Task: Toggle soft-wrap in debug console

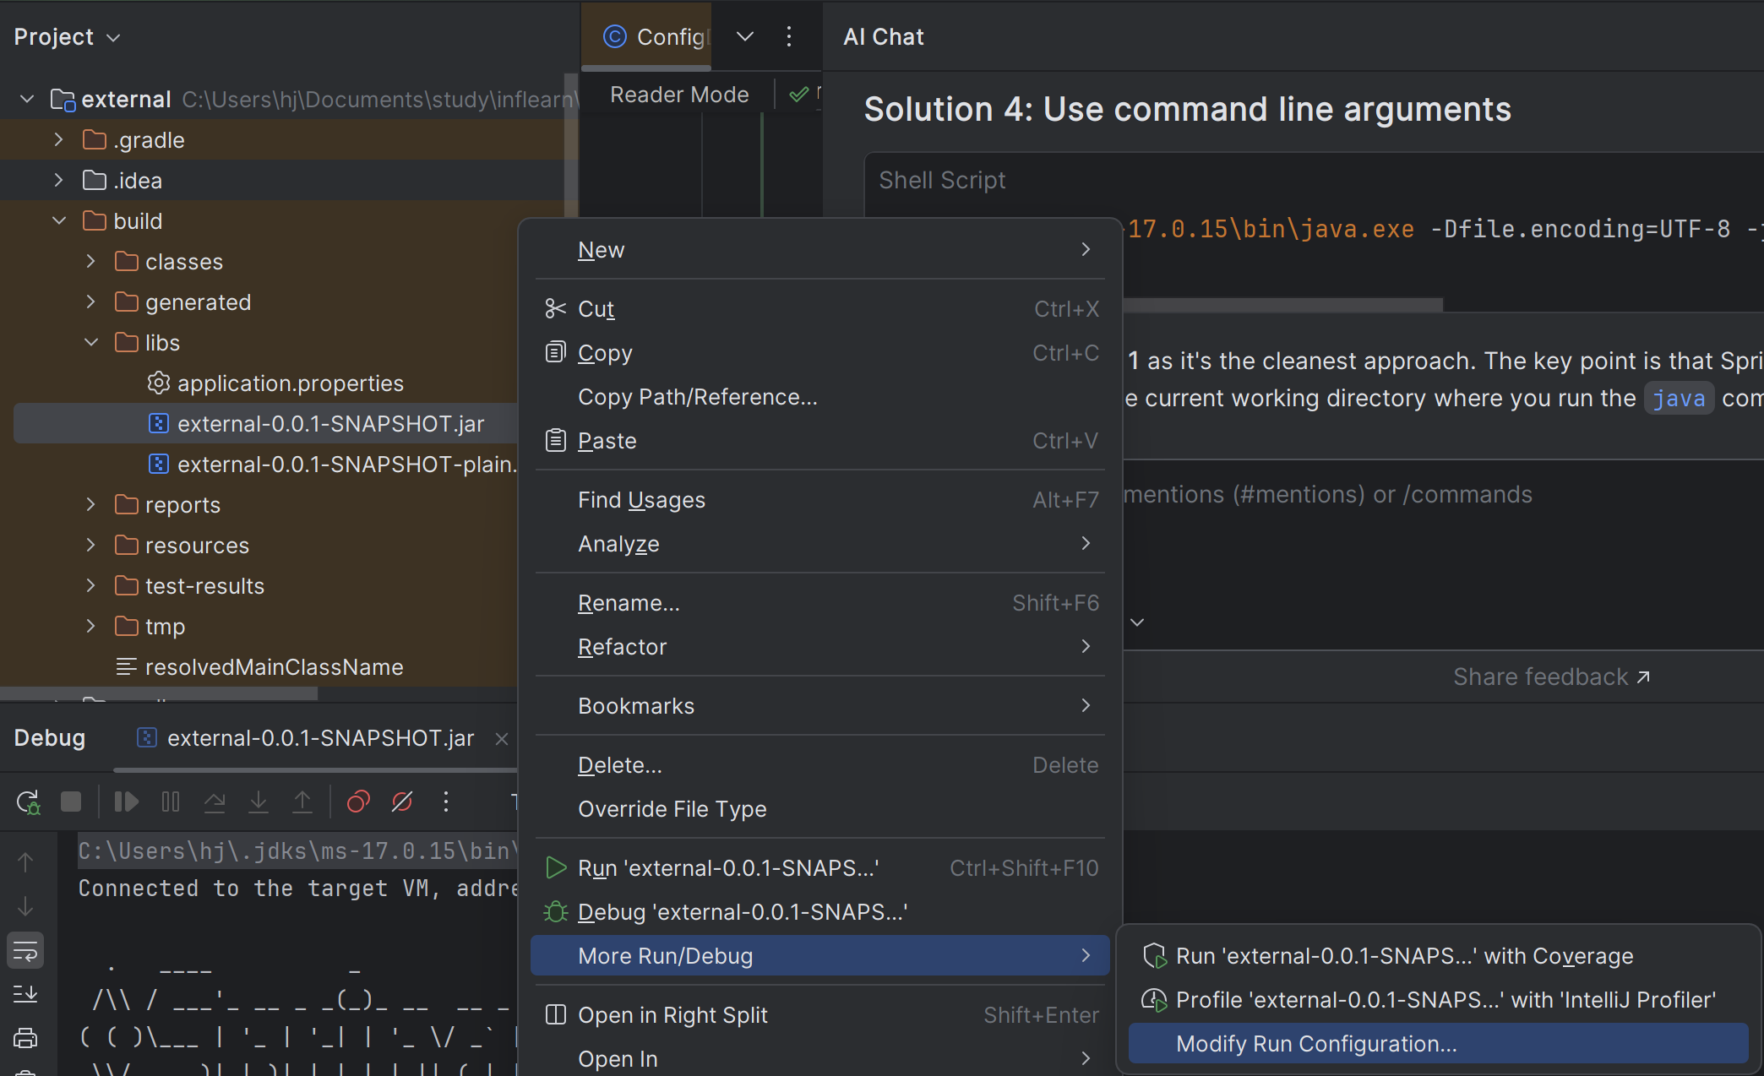Action: point(25,950)
